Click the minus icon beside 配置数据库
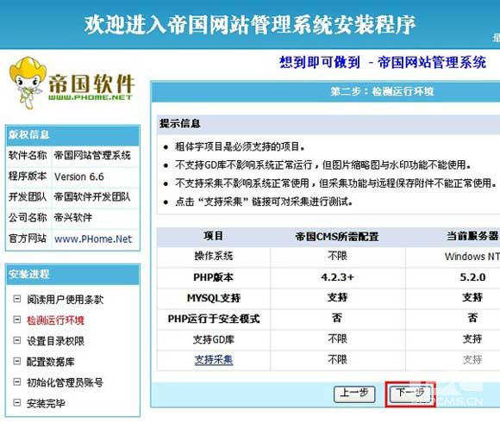 click(x=17, y=361)
